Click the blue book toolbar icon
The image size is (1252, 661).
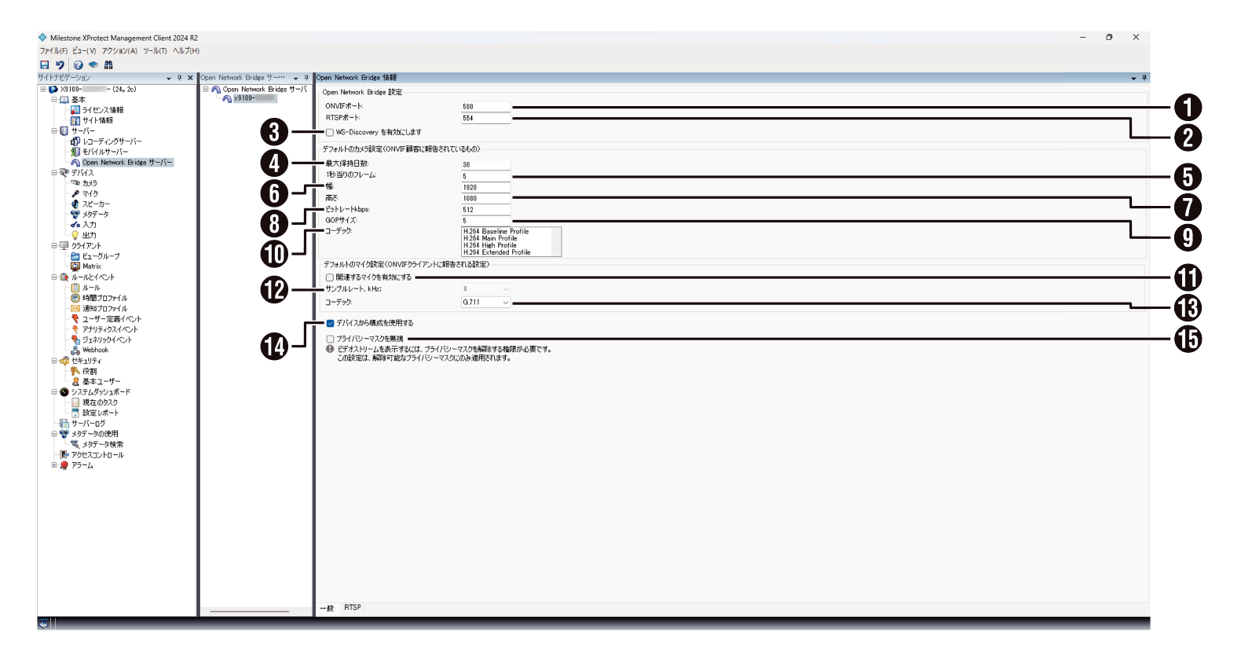point(93,65)
